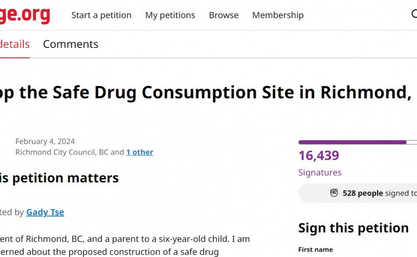Viewport: 417px width, 257px height.
Task: Open the Browse menu item
Action: [223, 15]
